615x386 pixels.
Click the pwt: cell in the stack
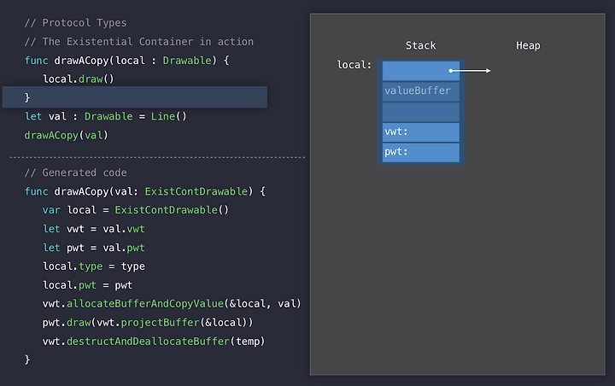point(421,153)
